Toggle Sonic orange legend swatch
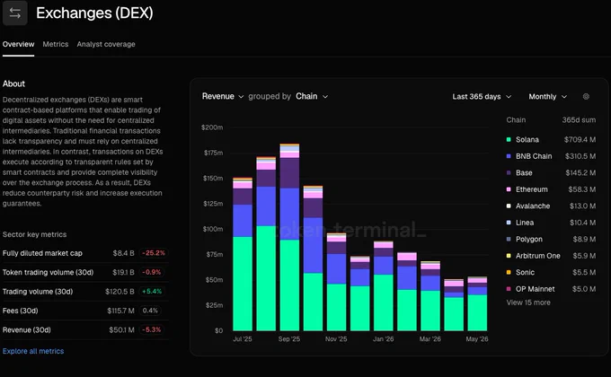This screenshot has width=611, height=377. [x=509, y=272]
